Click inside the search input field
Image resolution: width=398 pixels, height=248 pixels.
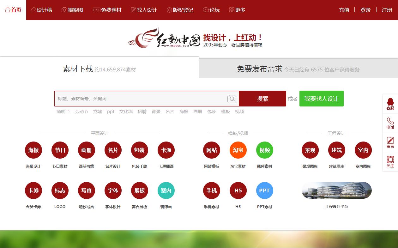[x=136, y=99]
